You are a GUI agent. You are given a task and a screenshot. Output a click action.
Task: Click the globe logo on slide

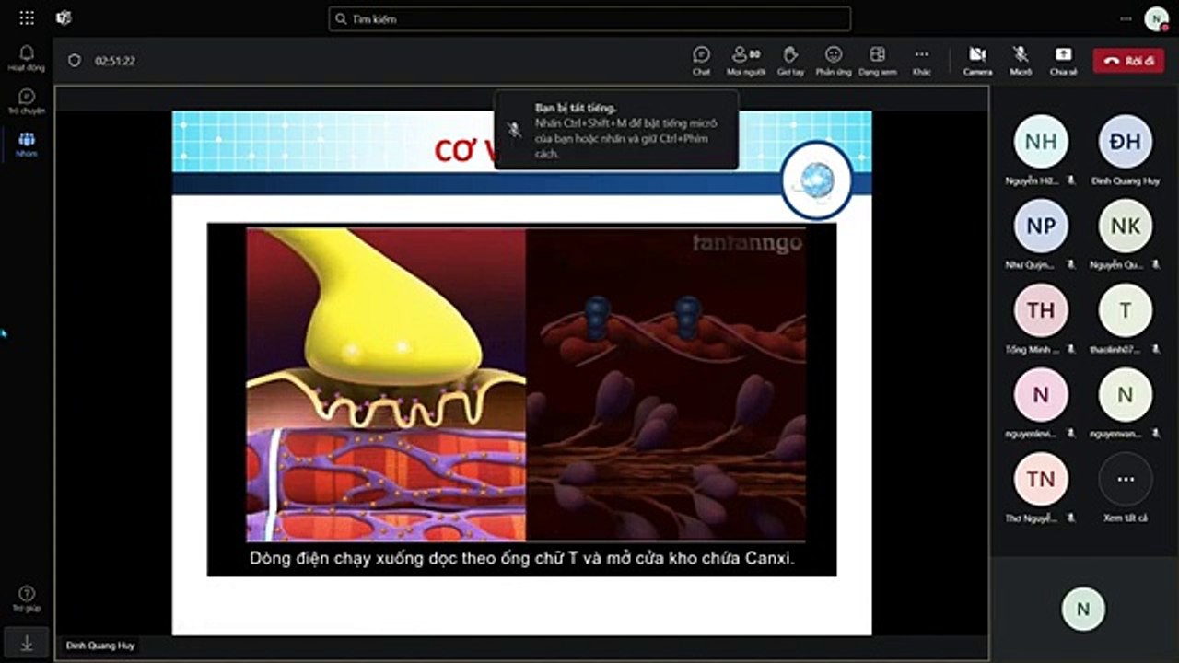click(816, 180)
